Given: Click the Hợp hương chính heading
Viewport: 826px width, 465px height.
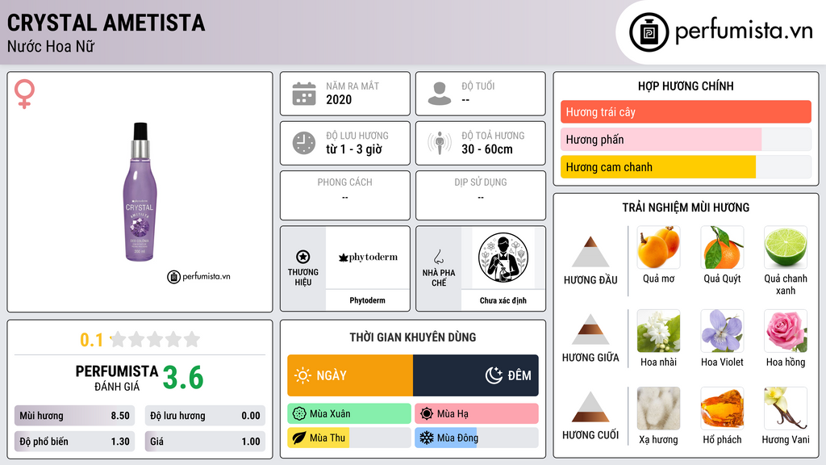Looking at the screenshot, I should [686, 86].
